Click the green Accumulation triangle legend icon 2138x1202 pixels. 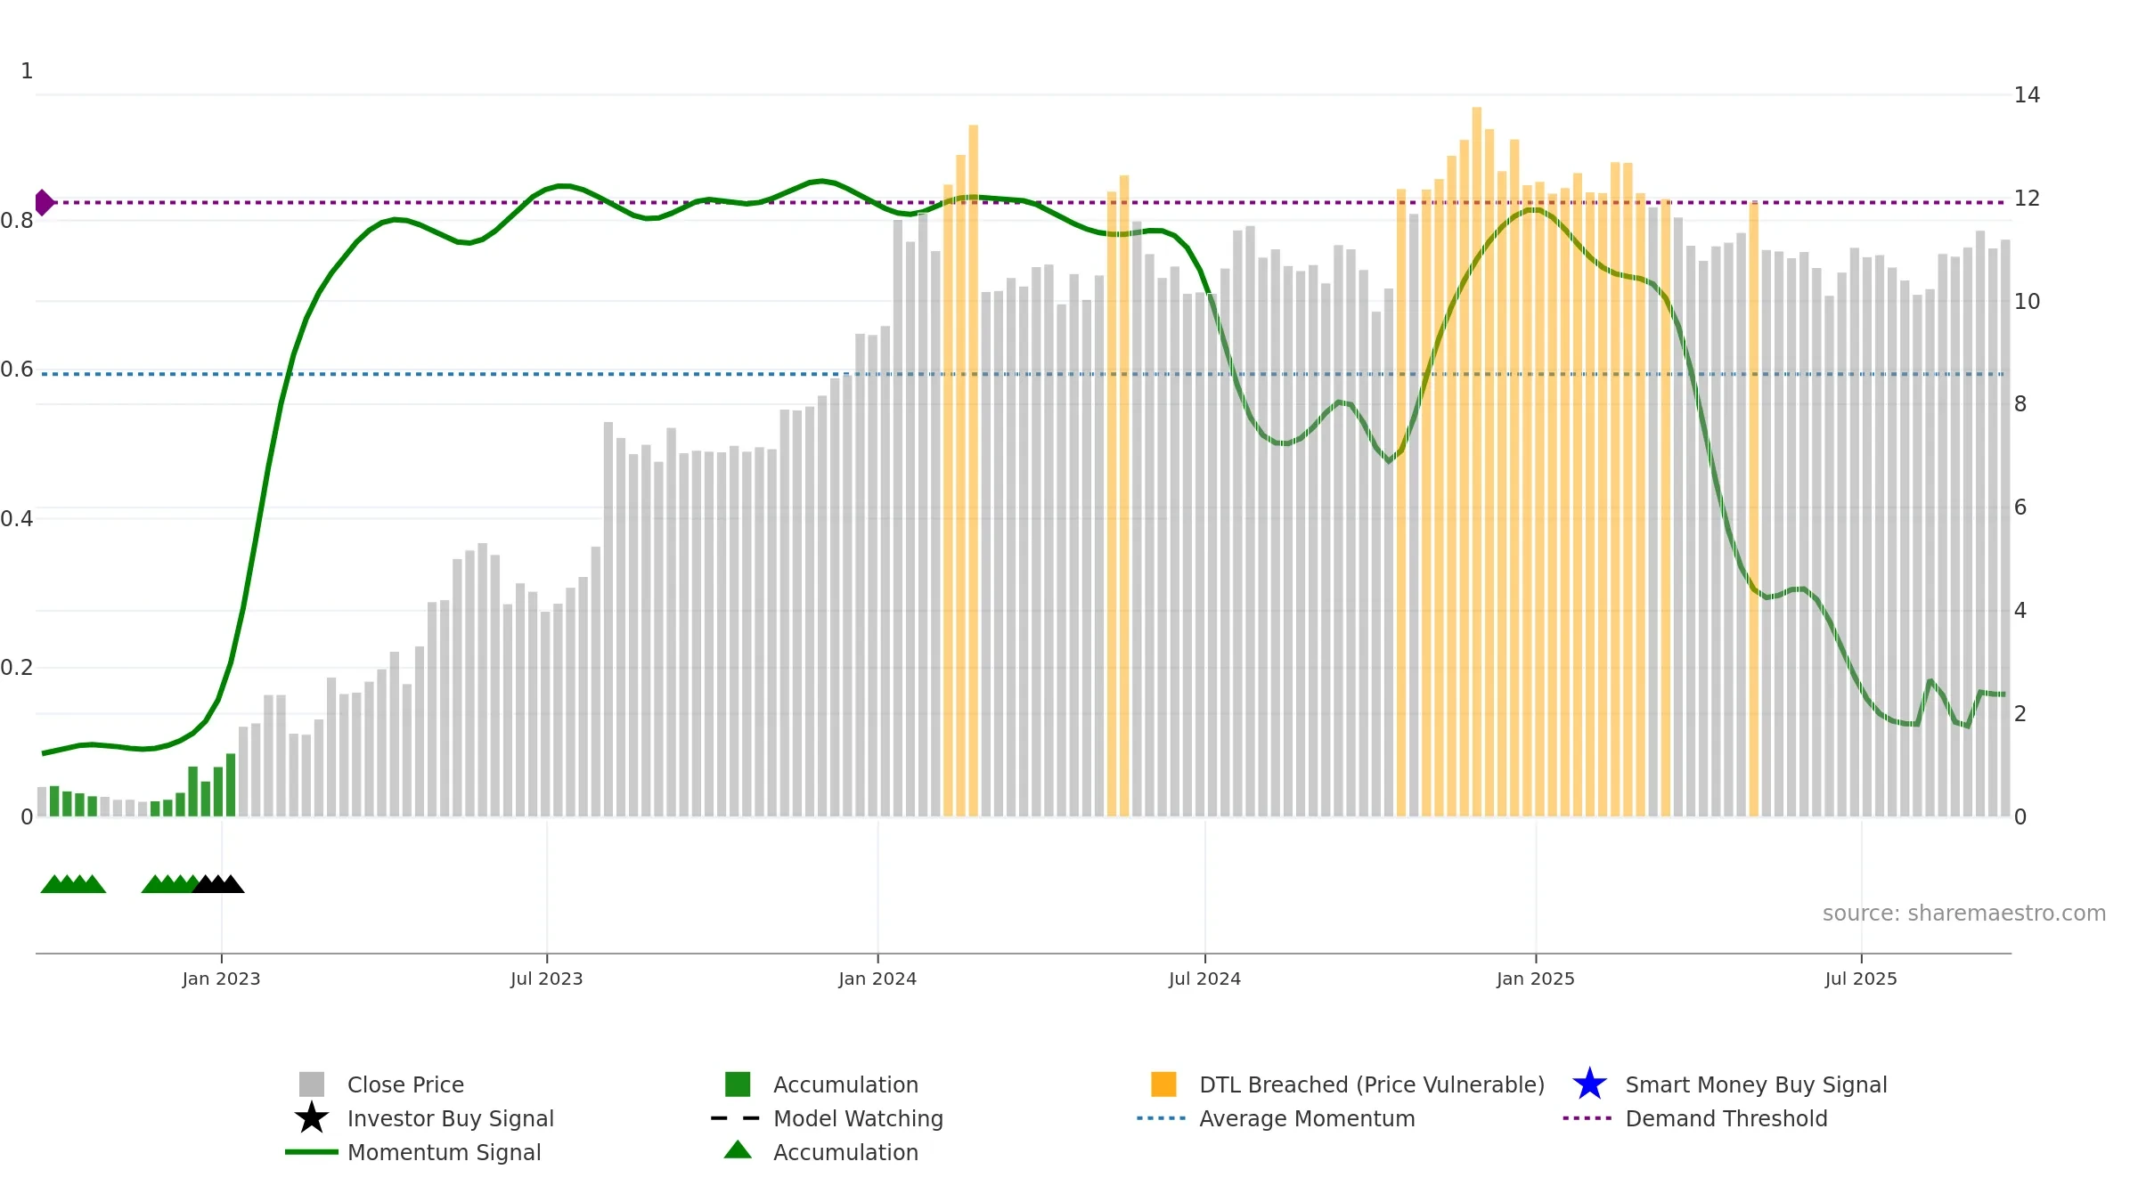click(x=738, y=1149)
